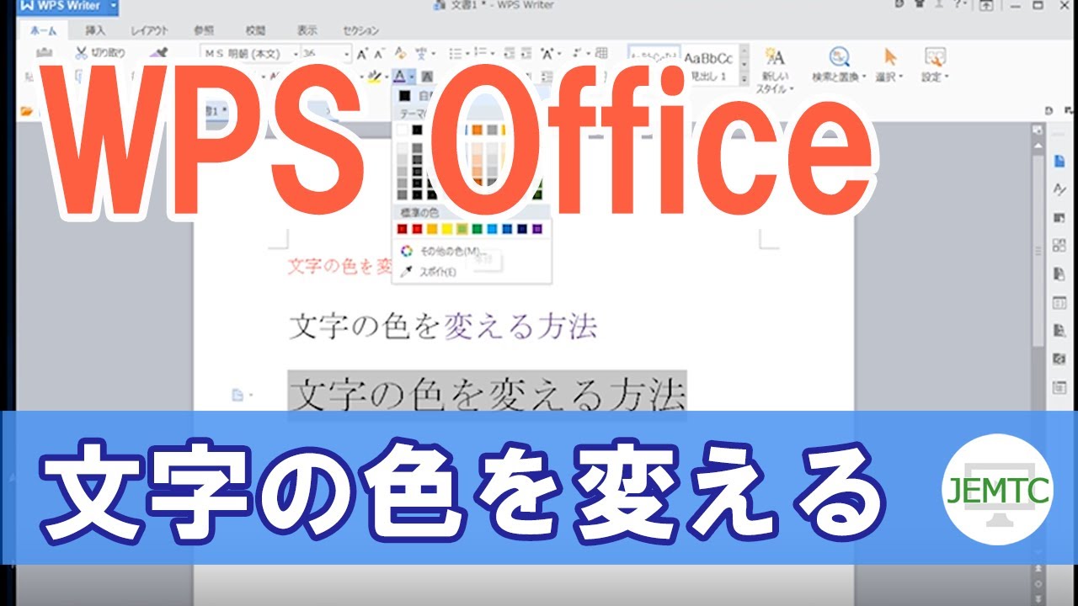Image resolution: width=1078 pixels, height=606 pixels.
Task: Pick the dark red standard color swatch
Action: (403, 229)
